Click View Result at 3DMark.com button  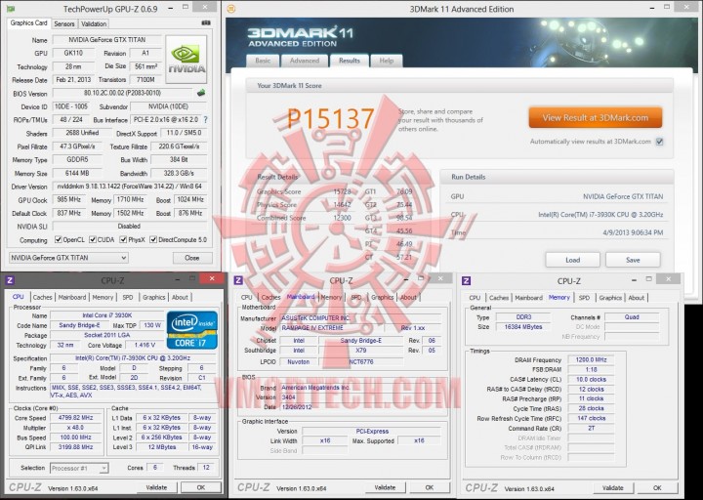596,118
